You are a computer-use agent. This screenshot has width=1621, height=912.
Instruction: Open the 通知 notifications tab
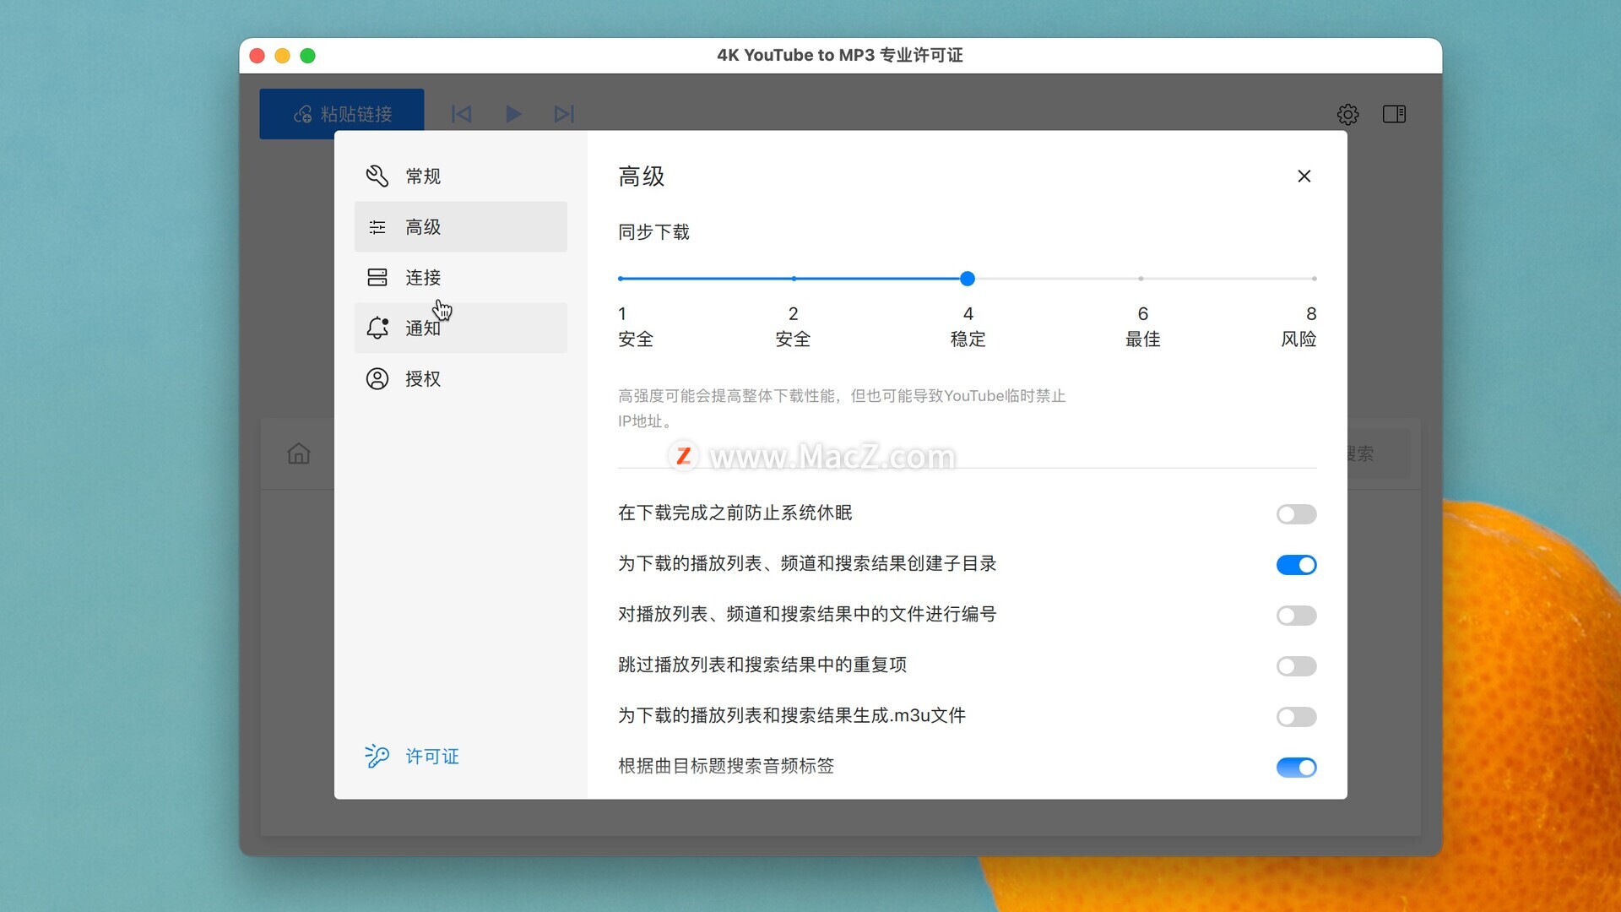460,328
